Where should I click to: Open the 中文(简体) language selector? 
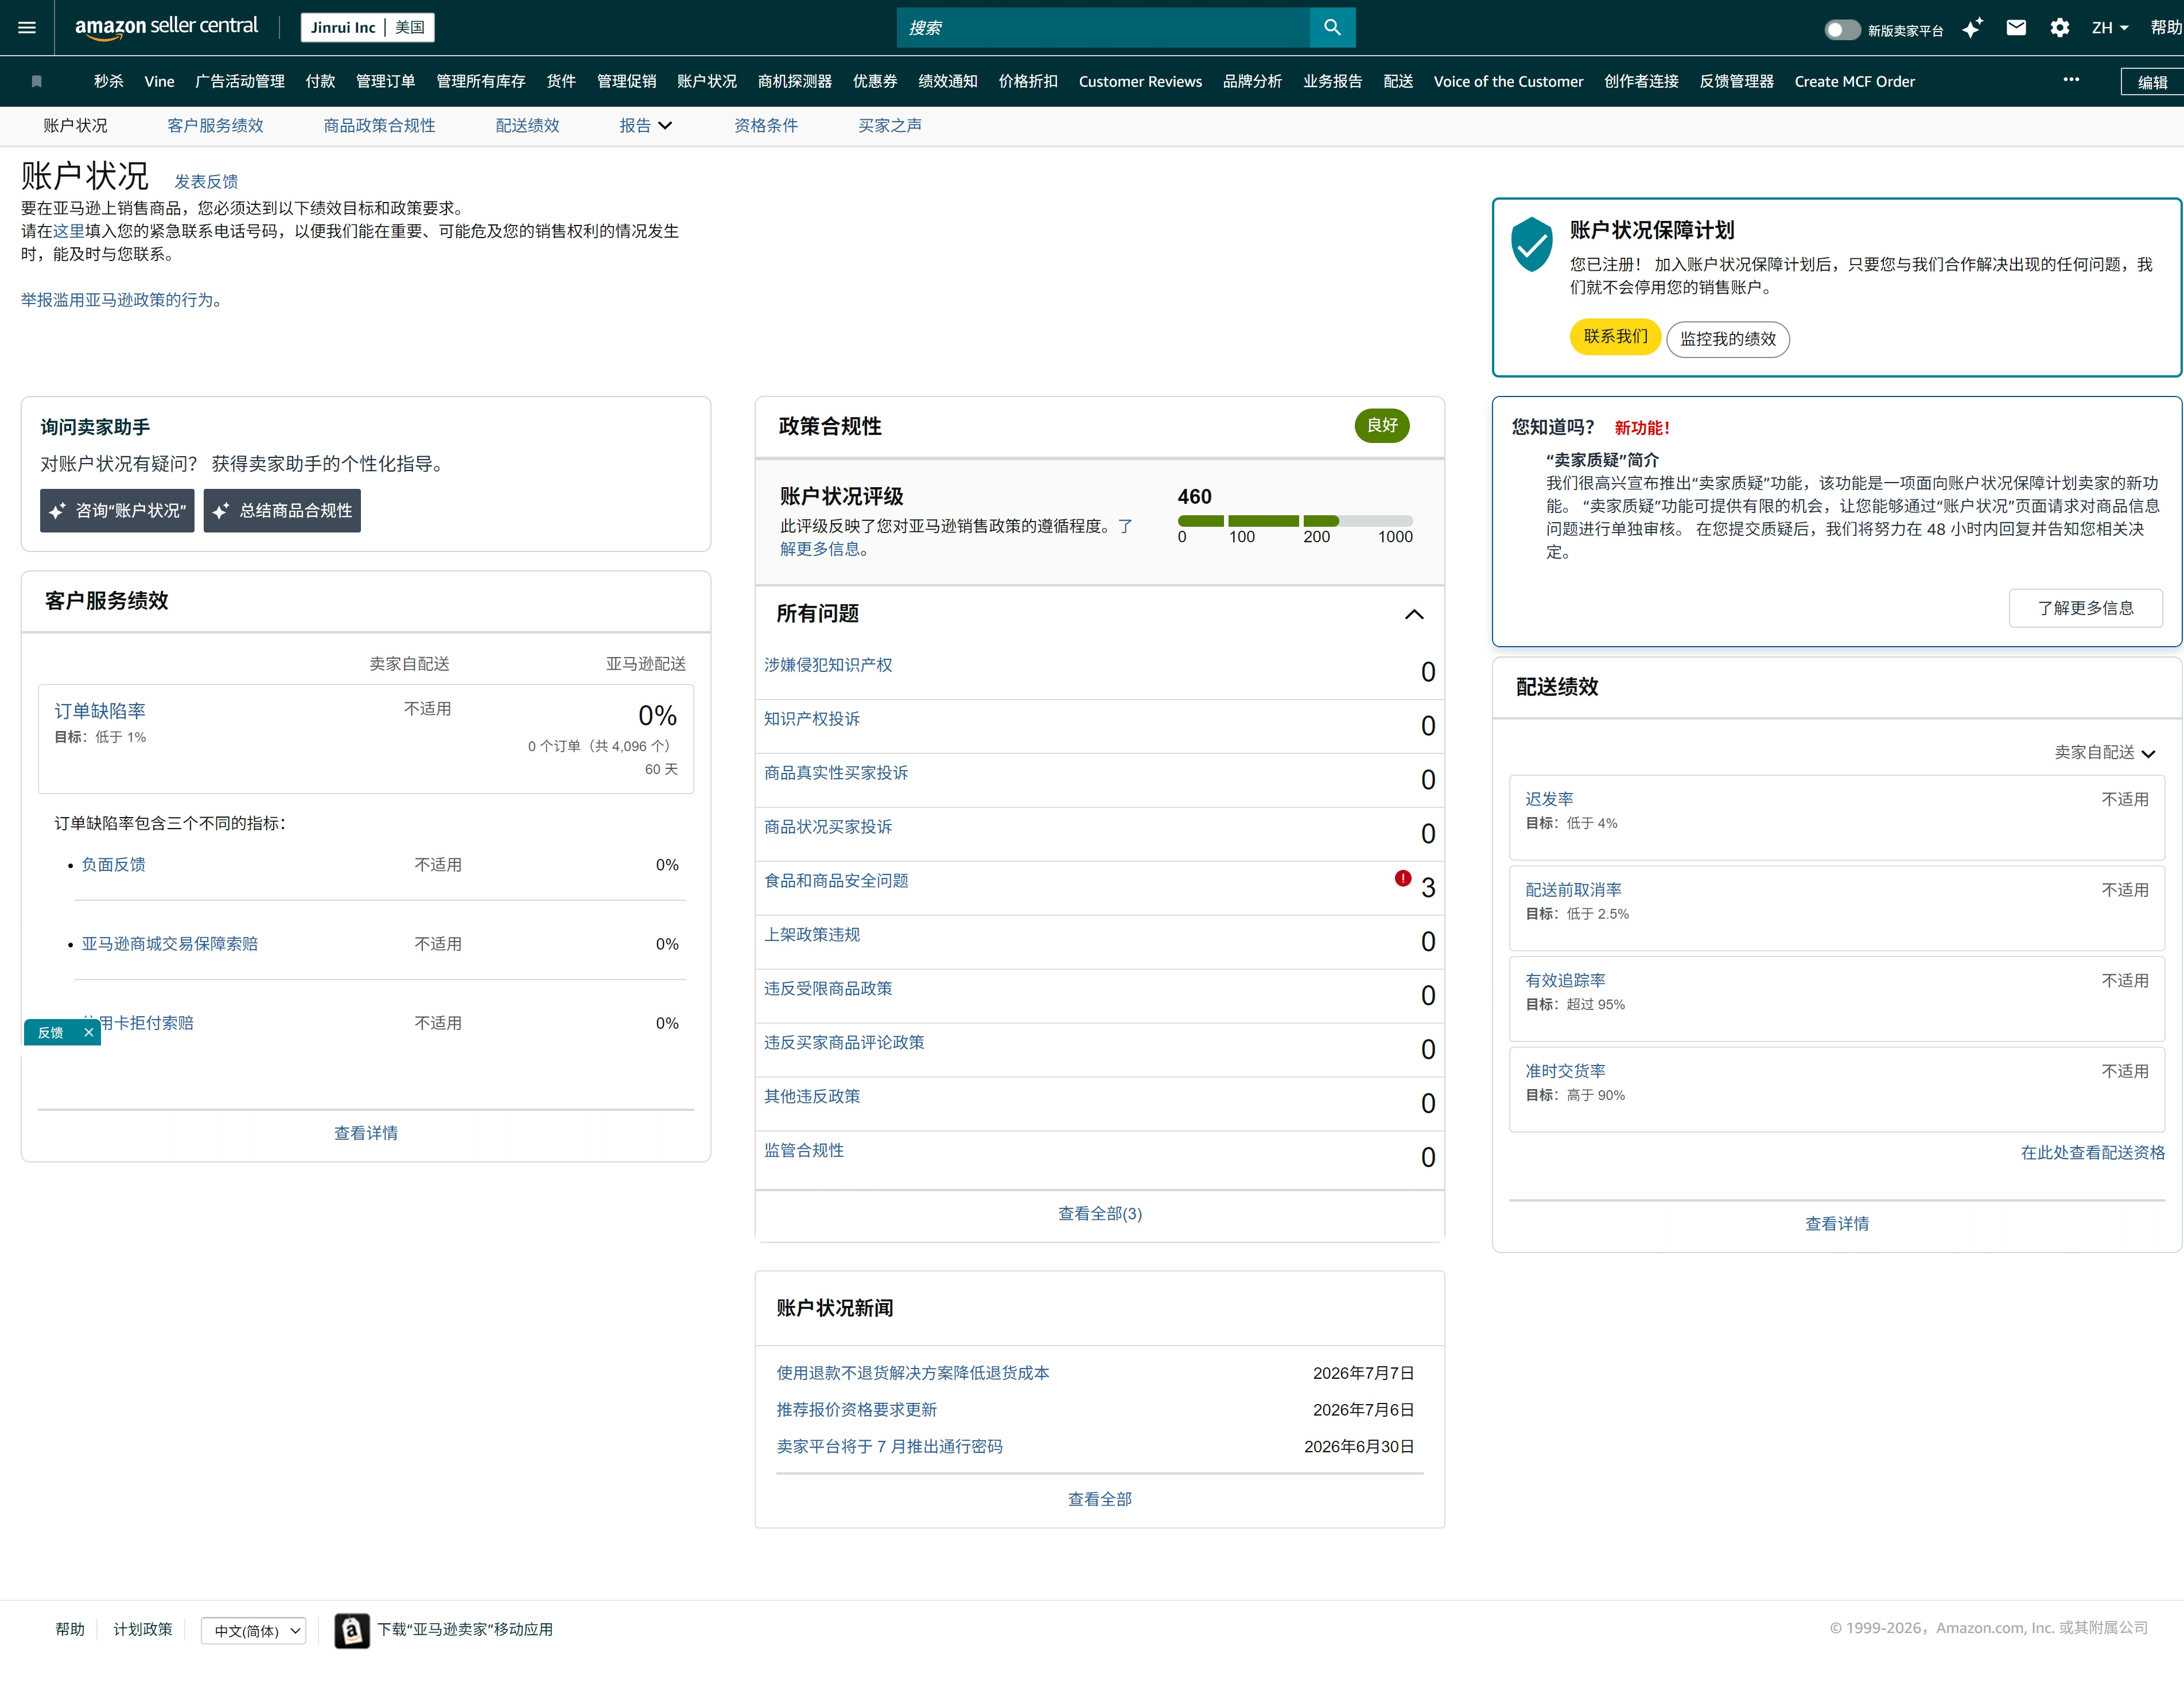(254, 1631)
